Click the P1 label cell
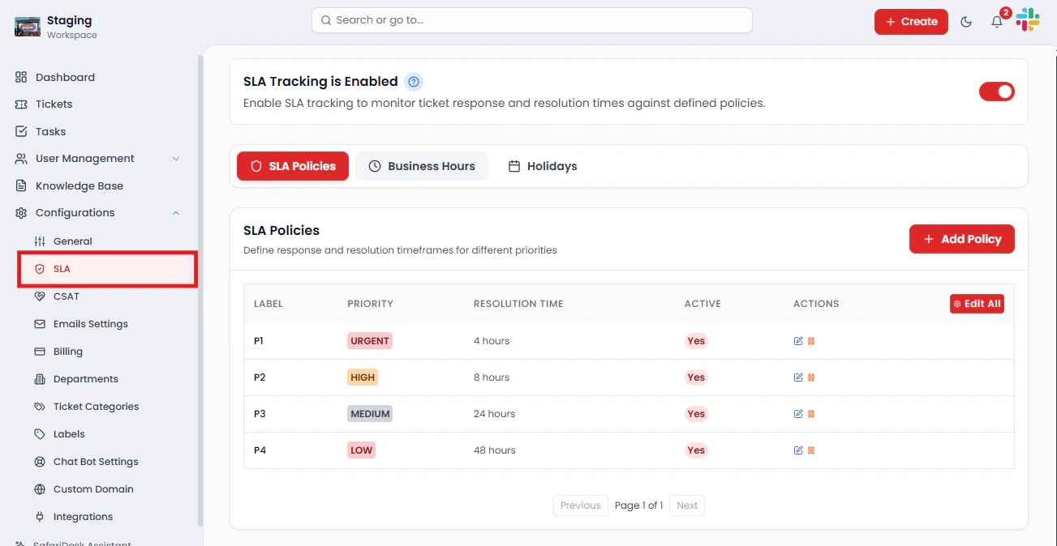Viewport: 1057px width, 546px height. pyautogui.click(x=259, y=341)
